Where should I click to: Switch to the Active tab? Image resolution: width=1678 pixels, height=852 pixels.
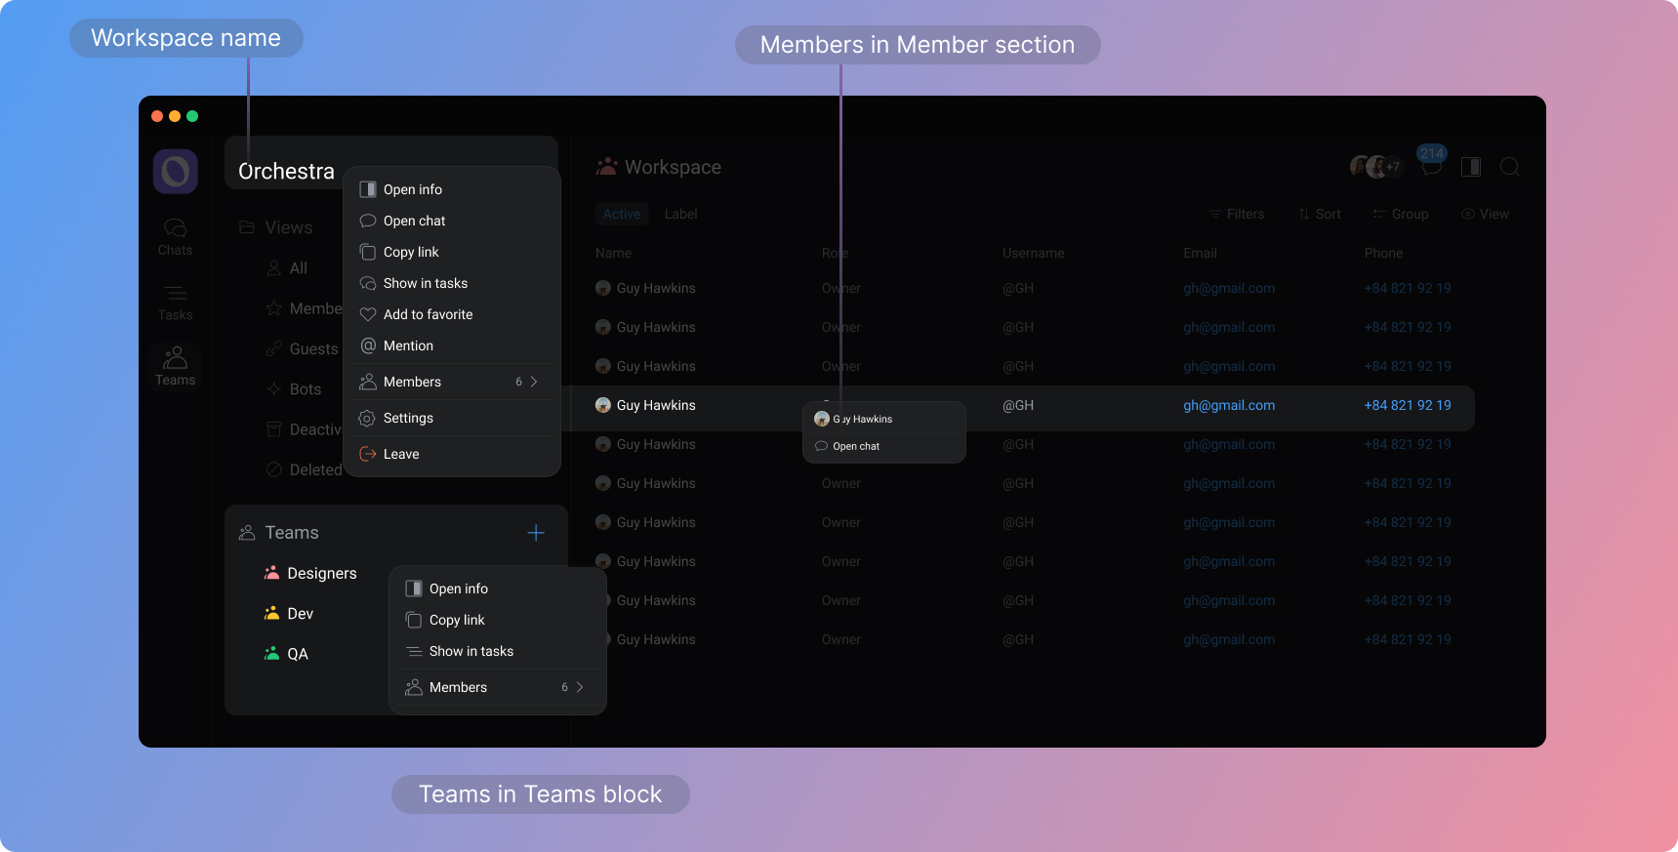[x=622, y=214]
